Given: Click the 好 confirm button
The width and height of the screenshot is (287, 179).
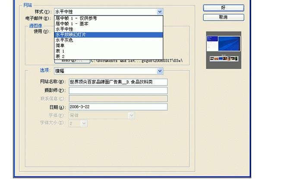Looking at the screenshot, I should pyautogui.click(x=223, y=8).
